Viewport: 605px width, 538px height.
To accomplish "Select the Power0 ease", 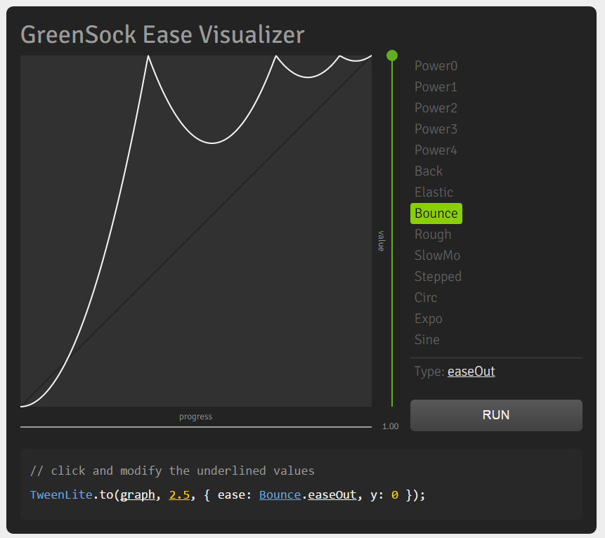I will coord(436,66).
